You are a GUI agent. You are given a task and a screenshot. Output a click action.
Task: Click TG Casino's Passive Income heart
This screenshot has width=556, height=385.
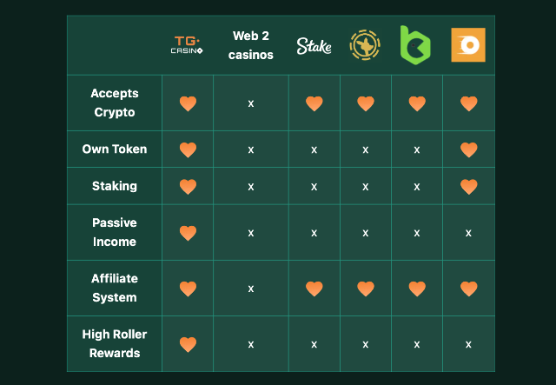click(188, 233)
